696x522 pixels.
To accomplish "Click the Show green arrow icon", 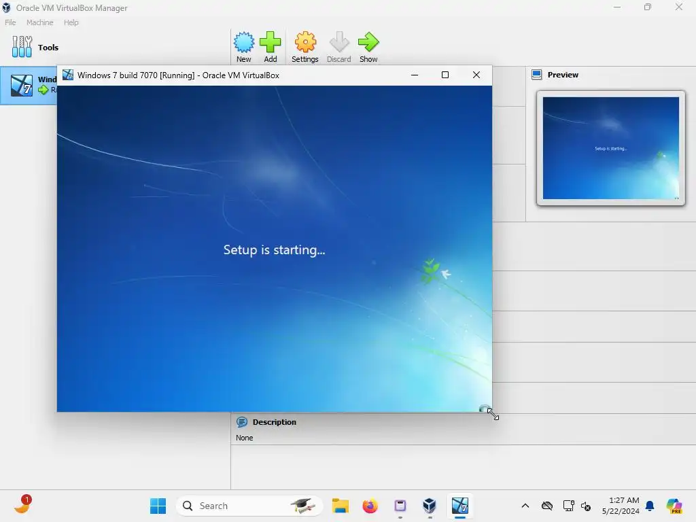I will 368,43.
